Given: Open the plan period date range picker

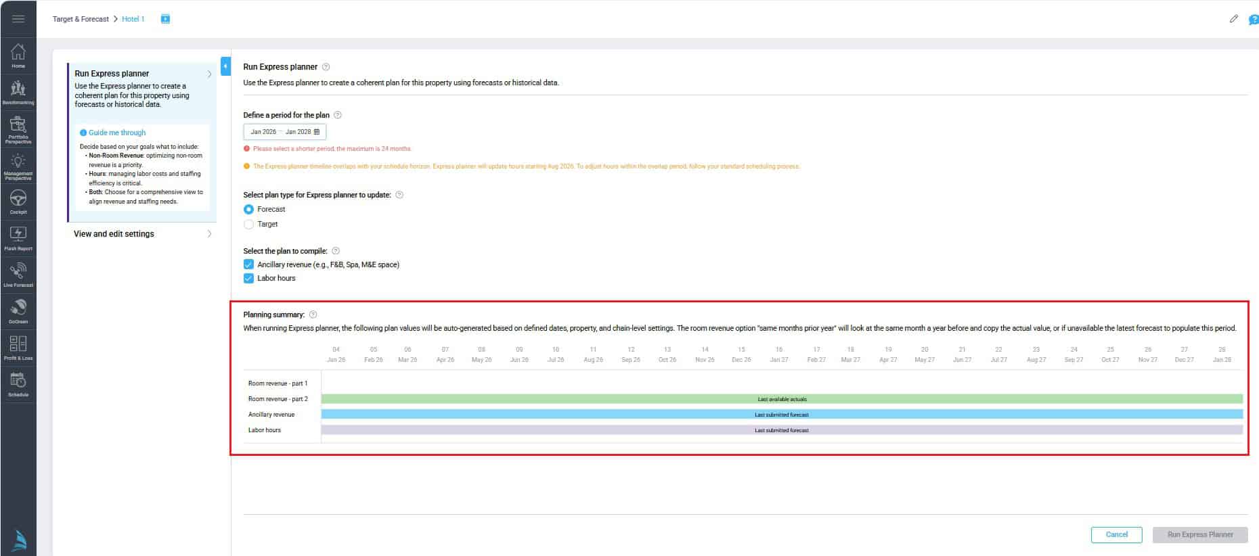Looking at the screenshot, I should (284, 132).
